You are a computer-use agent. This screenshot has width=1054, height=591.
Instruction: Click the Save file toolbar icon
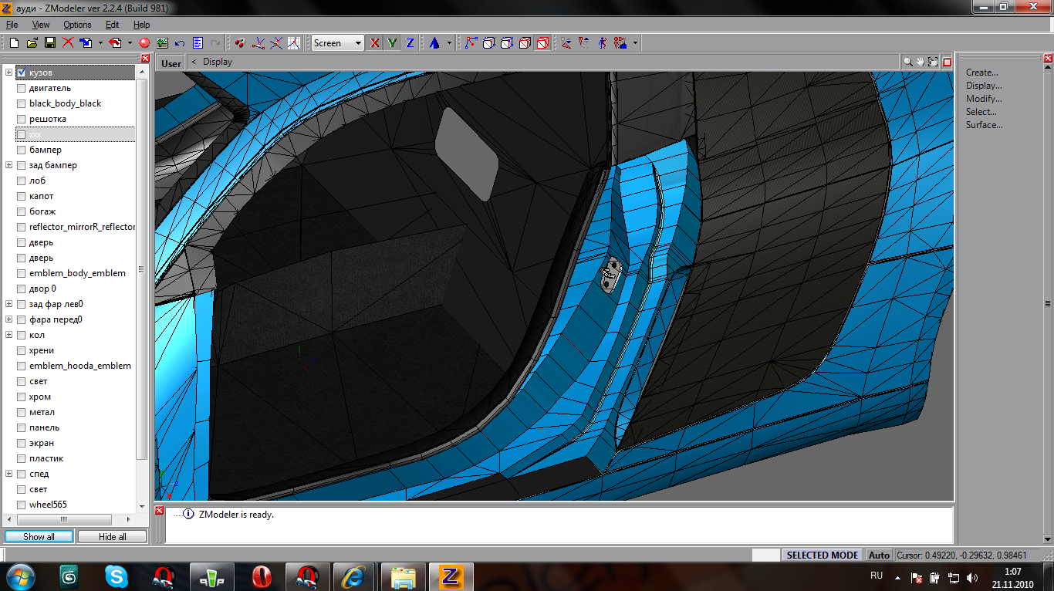[x=49, y=43]
